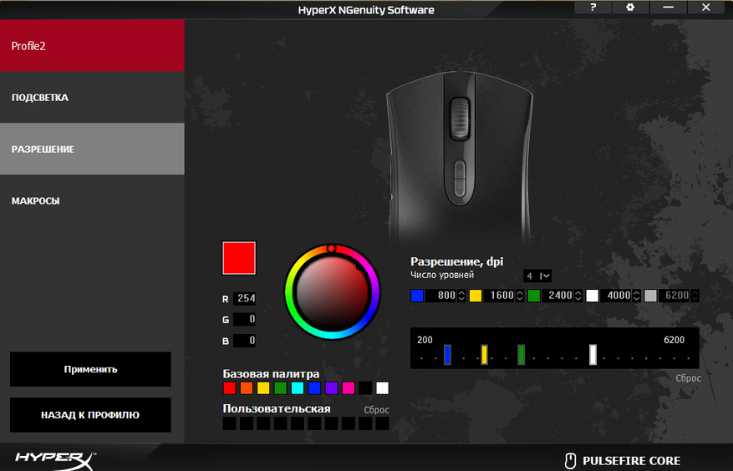Viewport: 733px width, 471px height.
Task: Pick green from the base palette
Action: [x=281, y=387]
